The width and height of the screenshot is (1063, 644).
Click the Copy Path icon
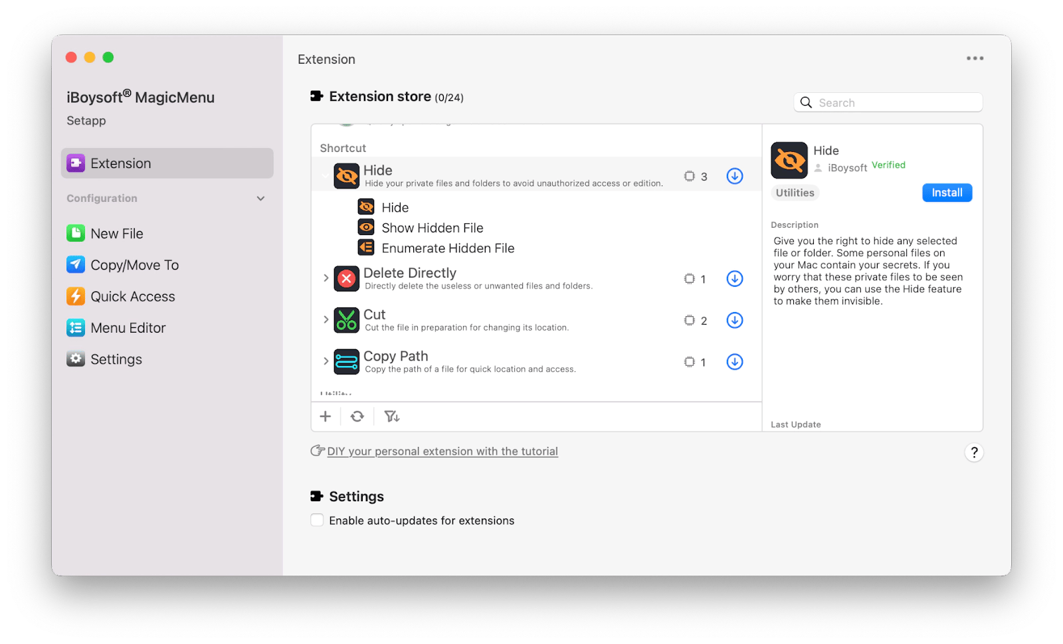(346, 362)
